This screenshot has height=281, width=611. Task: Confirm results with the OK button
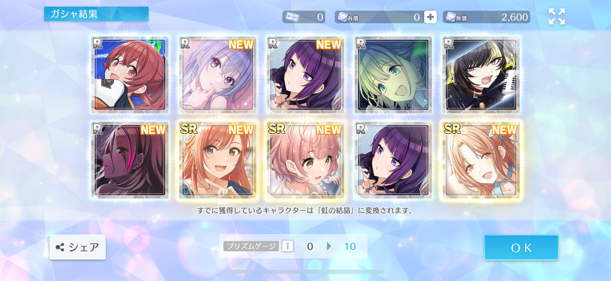521,248
